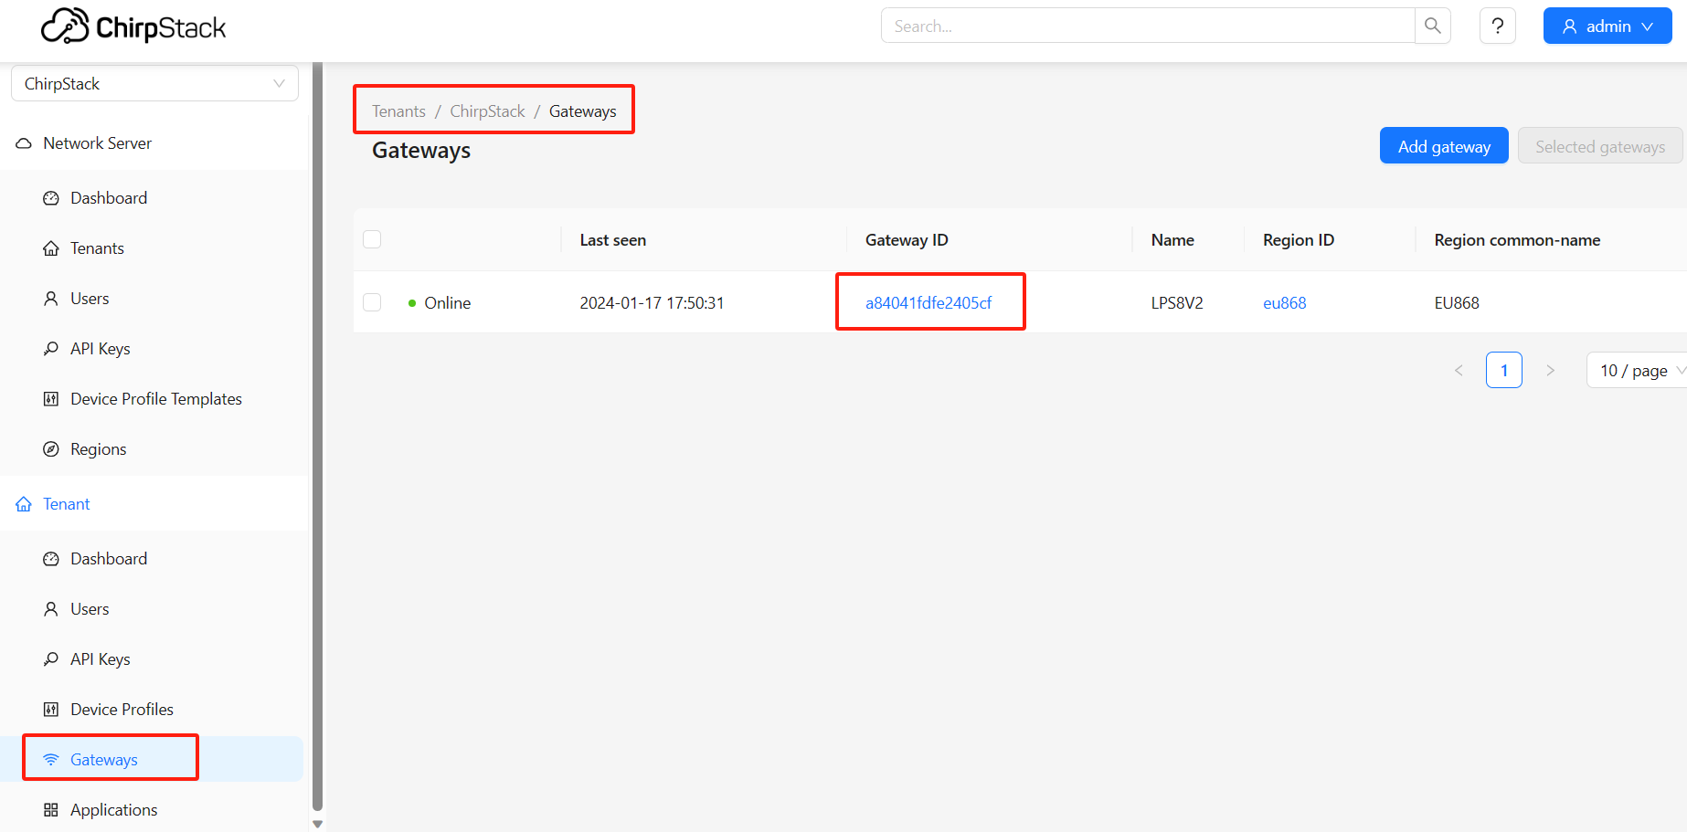Click the Device Profiles icon
The height and width of the screenshot is (832, 1687).
(x=51, y=710)
